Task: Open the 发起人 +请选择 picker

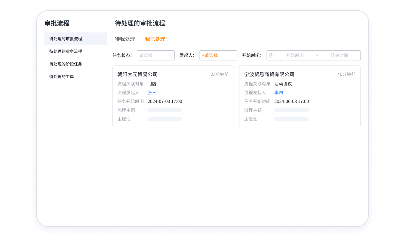Action: [x=218, y=55]
